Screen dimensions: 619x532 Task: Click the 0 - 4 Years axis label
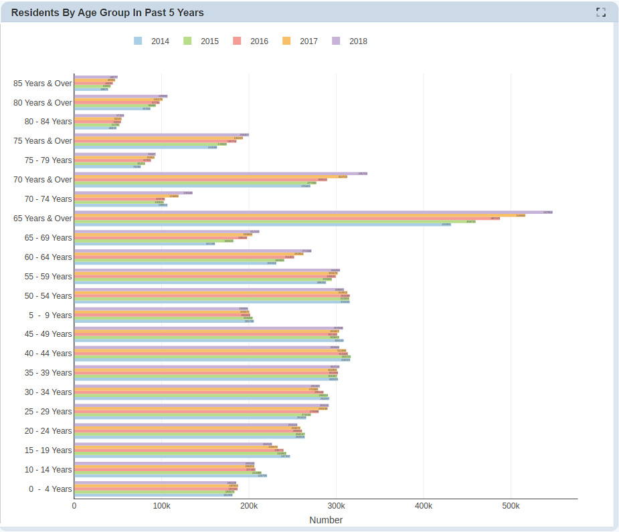(50, 489)
